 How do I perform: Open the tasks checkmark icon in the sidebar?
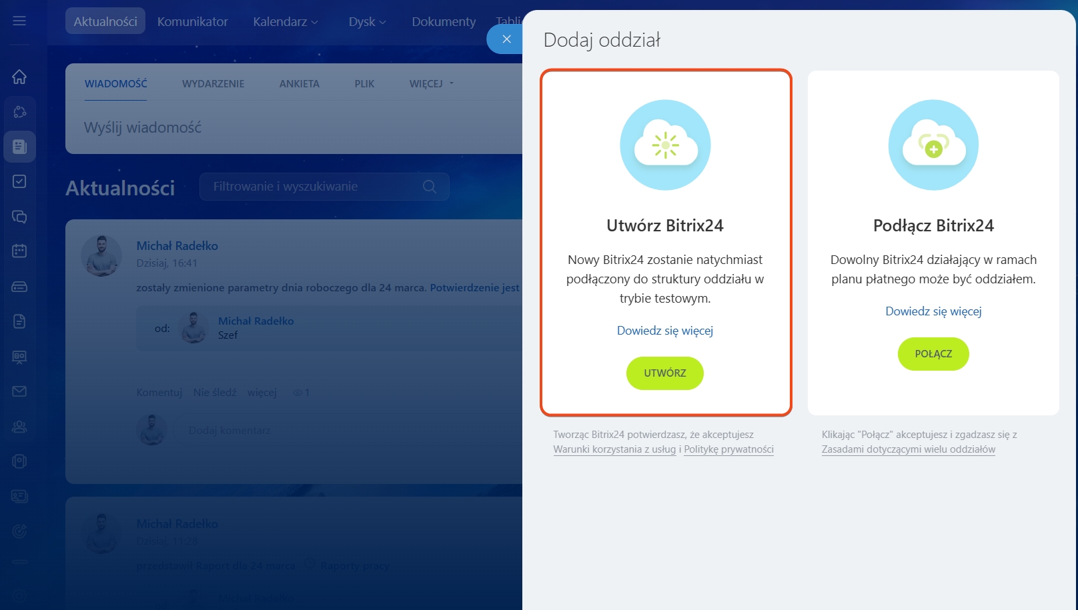19,181
